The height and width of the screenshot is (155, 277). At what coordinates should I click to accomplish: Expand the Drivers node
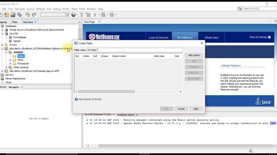point(2,45)
